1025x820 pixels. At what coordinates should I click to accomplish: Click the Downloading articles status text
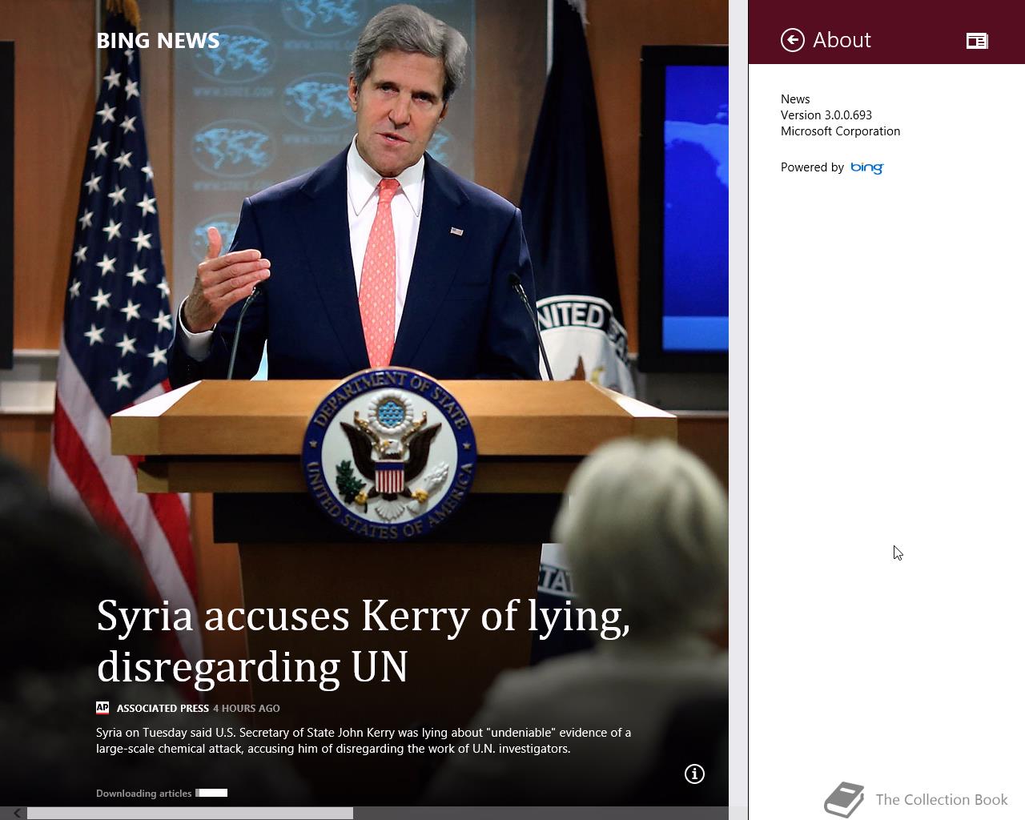144,794
